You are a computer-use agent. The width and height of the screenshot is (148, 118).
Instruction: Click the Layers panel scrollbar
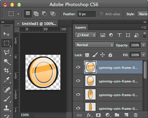(145, 70)
